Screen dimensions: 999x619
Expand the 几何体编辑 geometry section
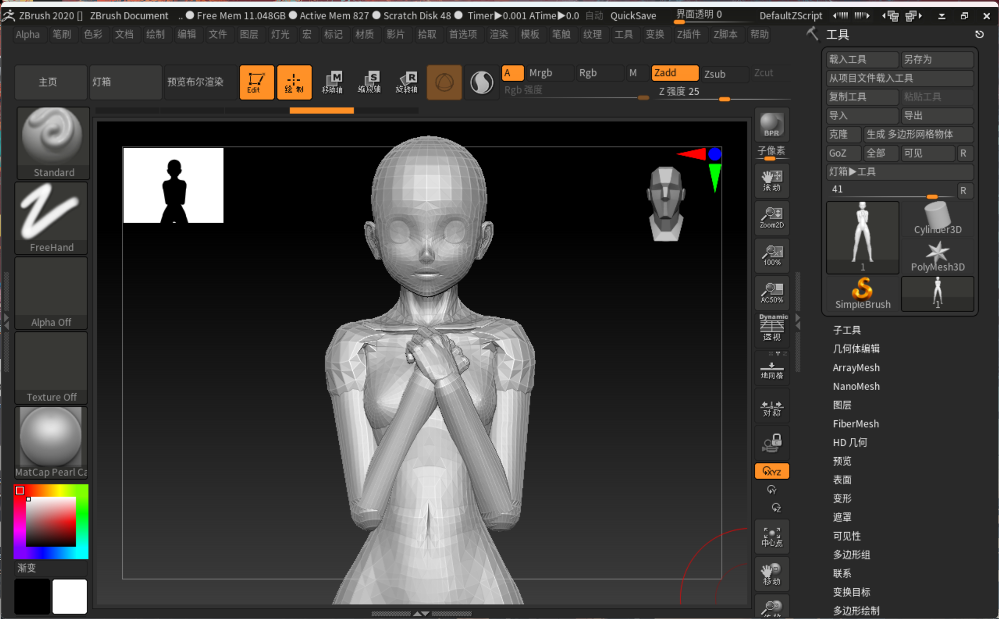[x=856, y=349]
